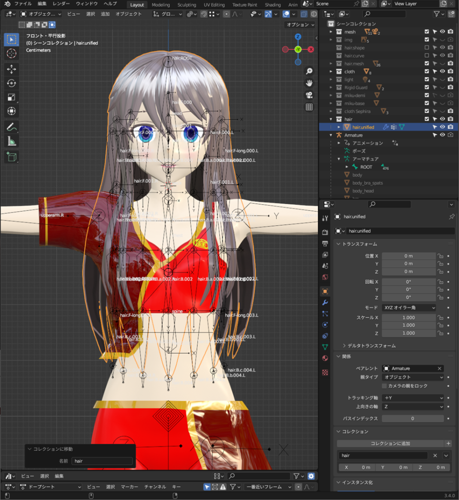Open the World properties globe tab
This screenshot has height=500, width=459.
325,277
